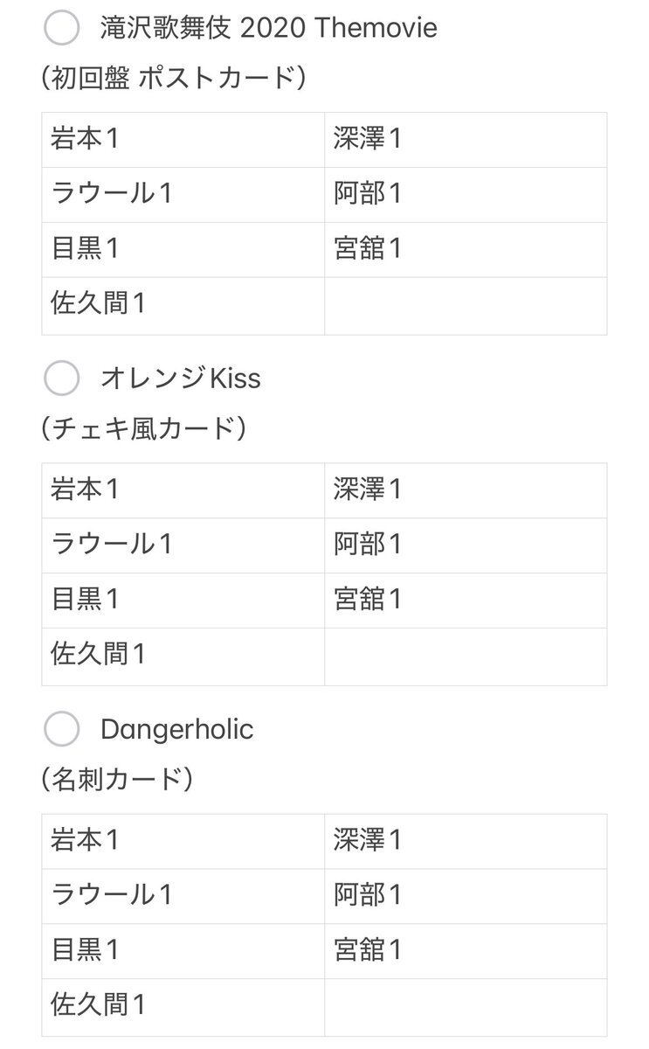
Task: Click 佐久間1 cell in the 名刺カード table
Action: [x=183, y=1007]
